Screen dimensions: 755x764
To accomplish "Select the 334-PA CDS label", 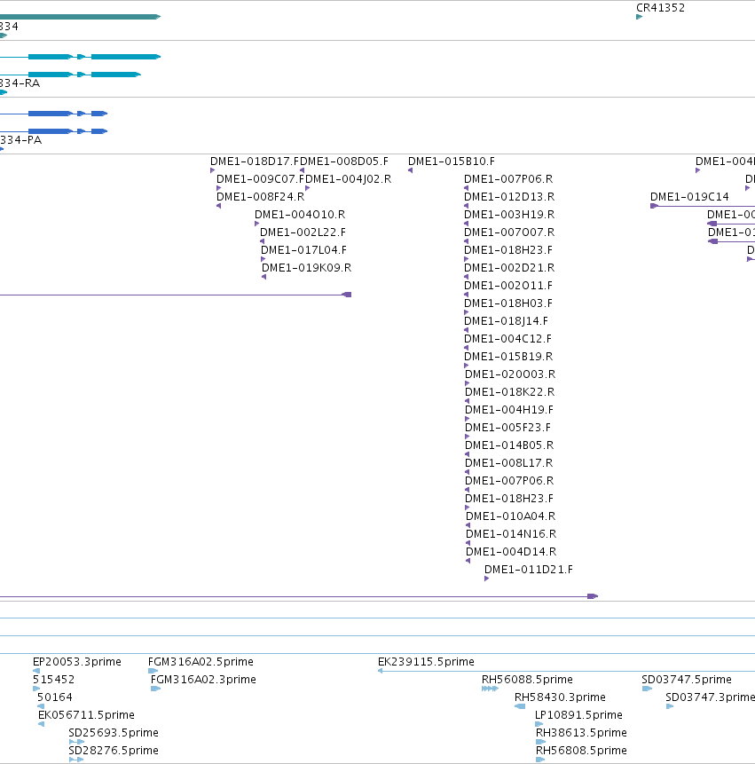I will (x=20, y=140).
